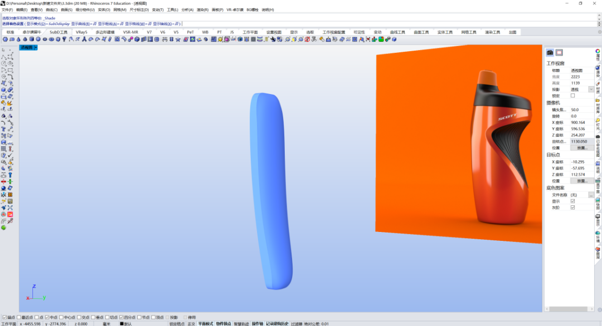Toggle the 端点 osnap checkbox

click(x=4, y=318)
